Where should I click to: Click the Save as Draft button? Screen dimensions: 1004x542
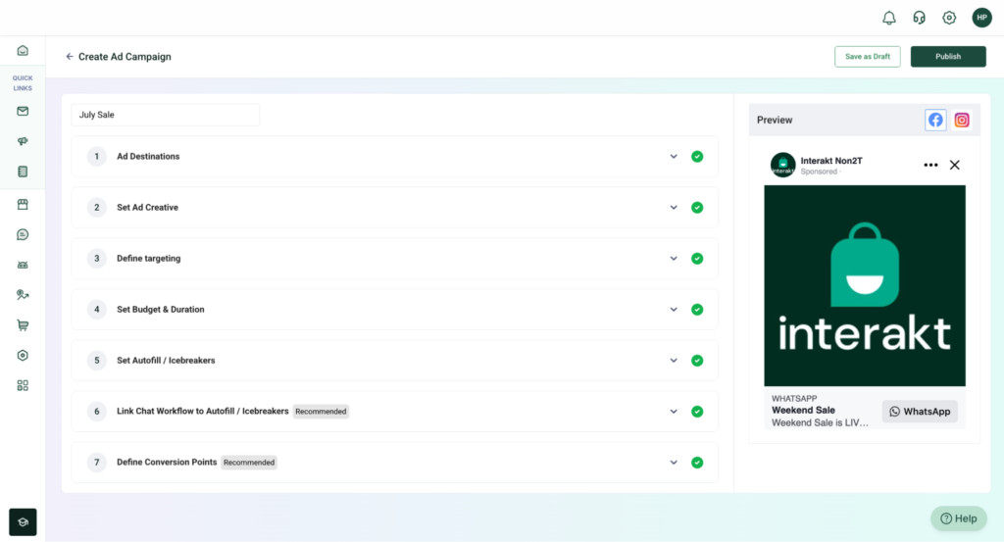(867, 56)
